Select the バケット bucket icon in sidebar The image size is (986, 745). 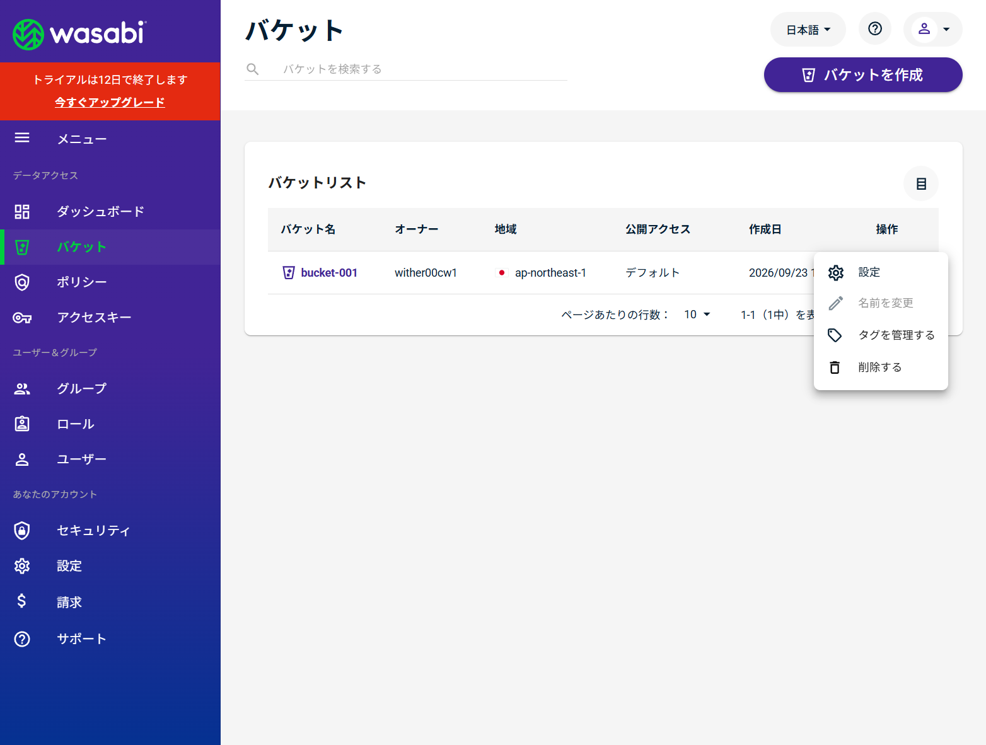(x=22, y=247)
